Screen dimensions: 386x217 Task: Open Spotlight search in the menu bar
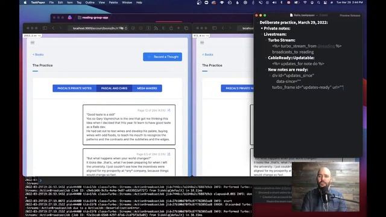point(318,2)
